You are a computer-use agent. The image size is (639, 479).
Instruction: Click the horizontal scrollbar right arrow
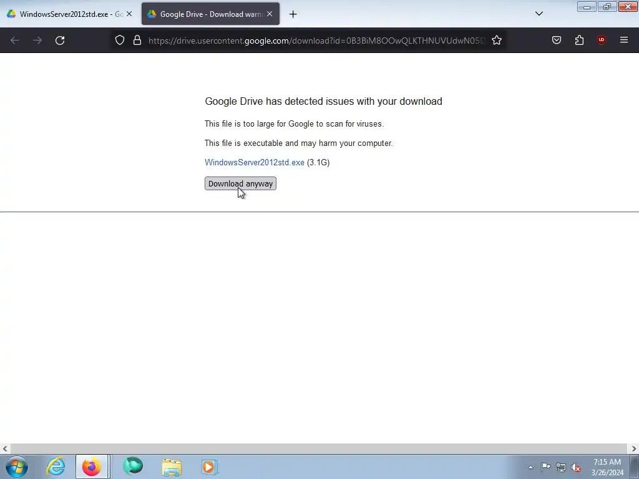click(x=634, y=449)
